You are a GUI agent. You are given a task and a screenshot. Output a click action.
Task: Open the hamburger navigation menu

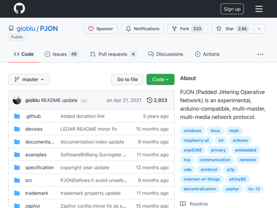click(x=259, y=9)
